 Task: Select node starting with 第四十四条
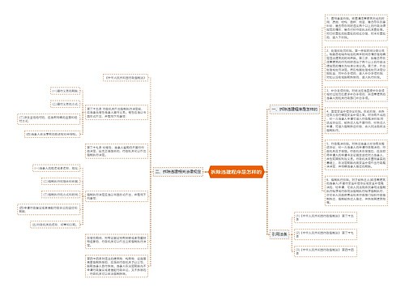(x=117, y=266)
